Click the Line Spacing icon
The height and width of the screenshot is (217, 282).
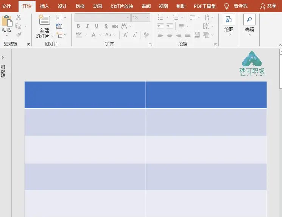(x=192, y=17)
